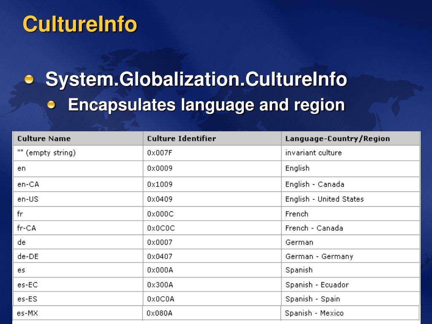Select the 'en' culture name cell
432x324 pixels.
[78, 169]
